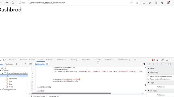
Task: Click the vertical code scrollbar thumb
Action: (145, 85)
